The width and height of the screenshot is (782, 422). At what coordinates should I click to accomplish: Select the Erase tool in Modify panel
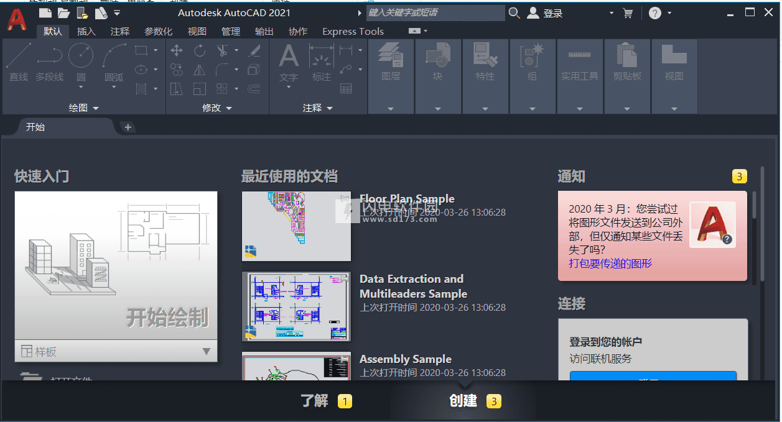[254, 50]
